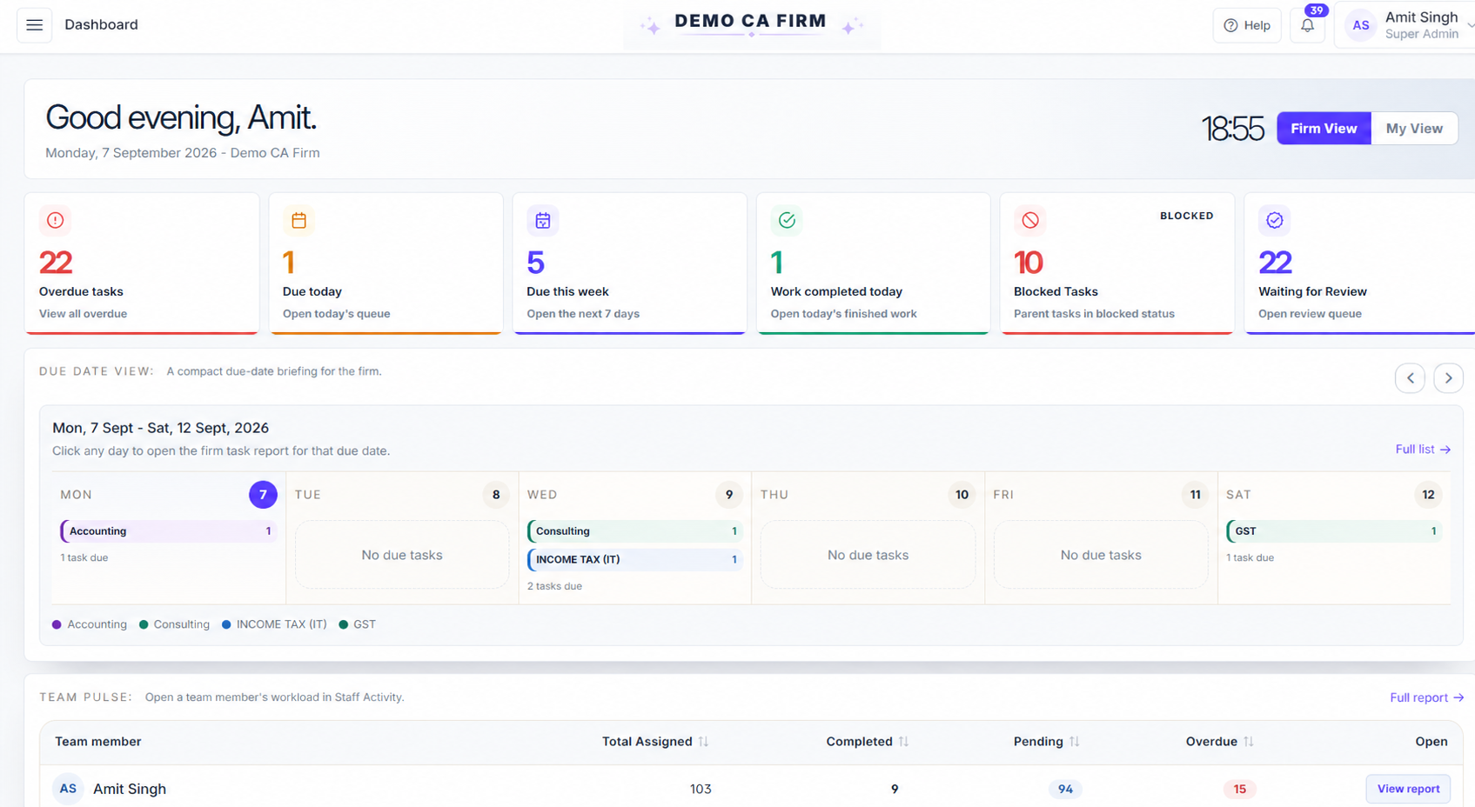Click the Blocked Tasks count 10
The width and height of the screenshot is (1475, 807).
pos(1029,263)
